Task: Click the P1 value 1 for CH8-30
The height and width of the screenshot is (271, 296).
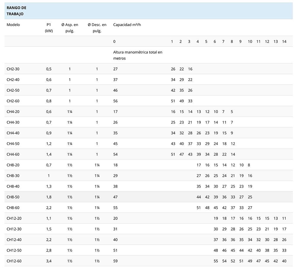Action: coord(49,175)
